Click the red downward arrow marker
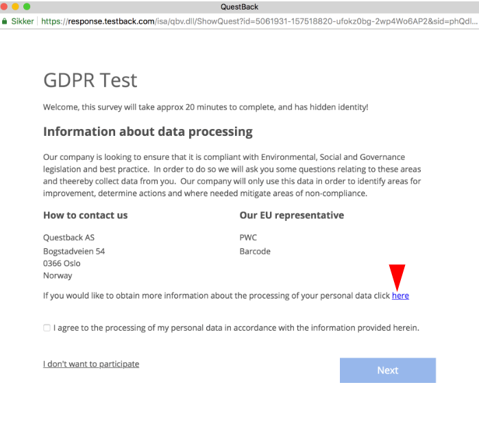The image size is (479, 433). (397, 277)
